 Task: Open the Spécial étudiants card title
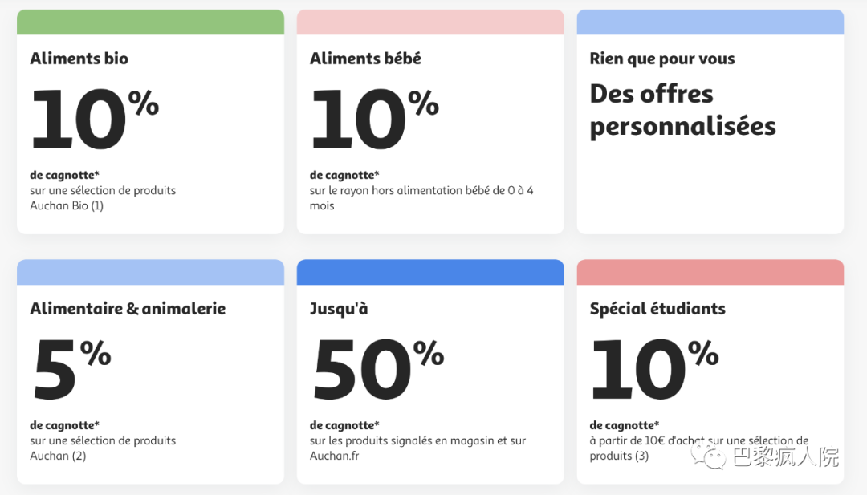pos(657,309)
